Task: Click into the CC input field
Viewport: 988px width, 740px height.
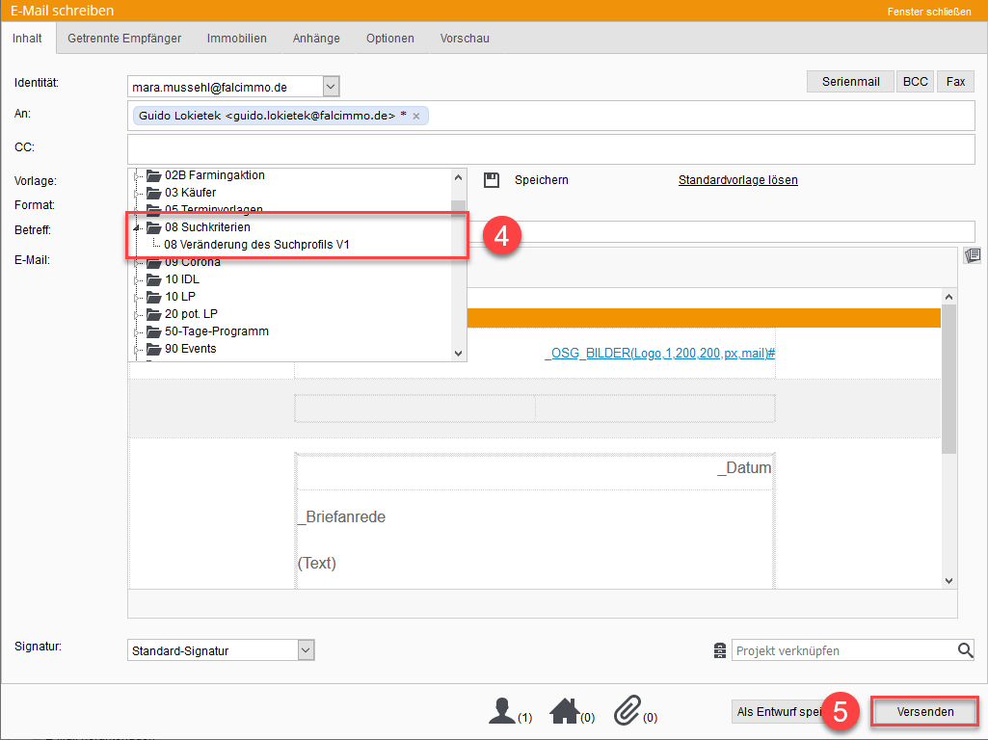Action: tap(549, 149)
